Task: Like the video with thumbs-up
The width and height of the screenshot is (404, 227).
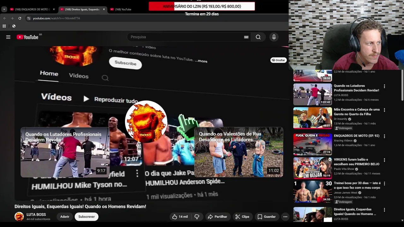Action: click(x=180, y=217)
